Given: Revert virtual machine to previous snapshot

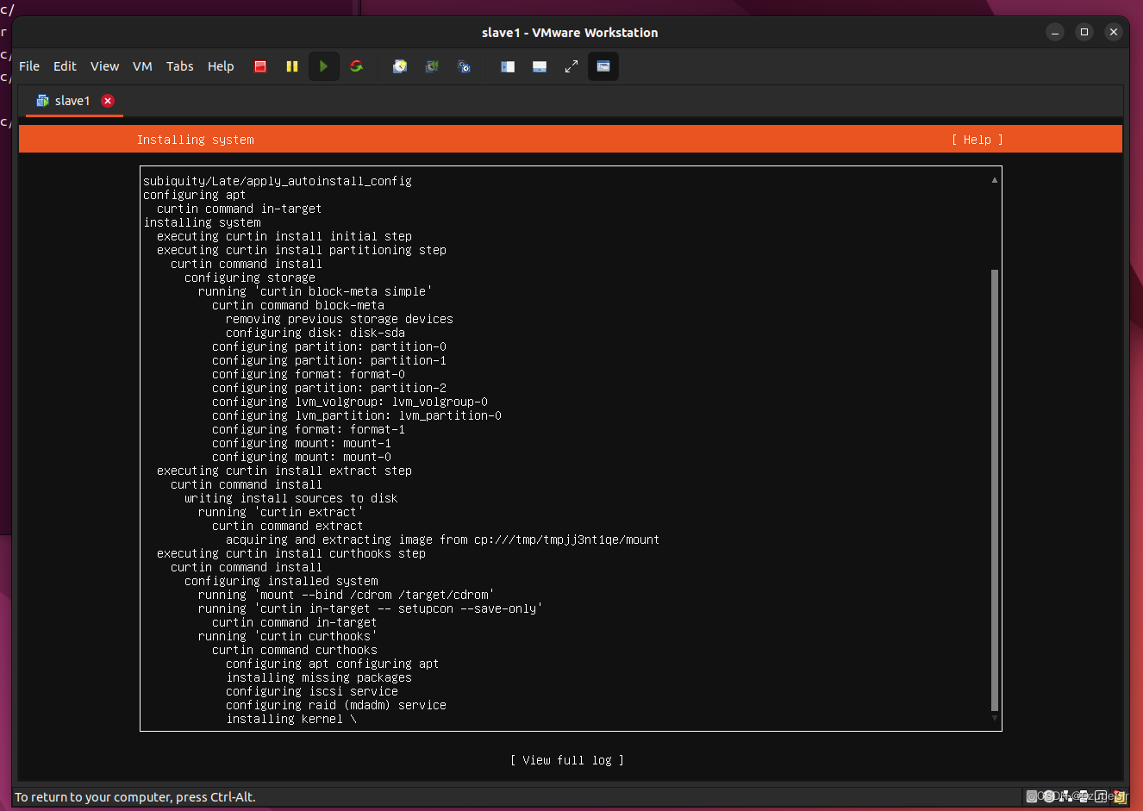Looking at the screenshot, I should 432,66.
